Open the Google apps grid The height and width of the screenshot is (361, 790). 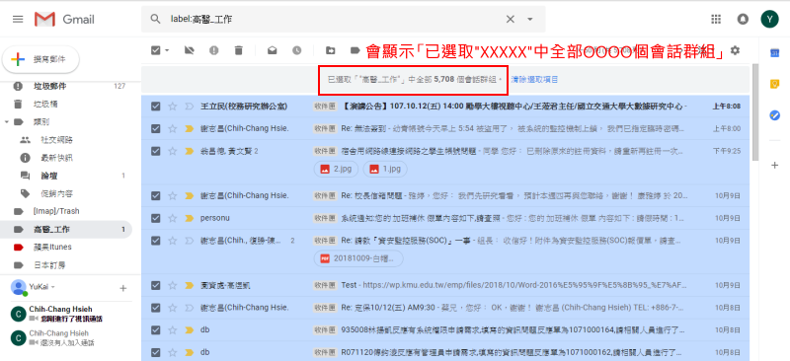click(715, 19)
